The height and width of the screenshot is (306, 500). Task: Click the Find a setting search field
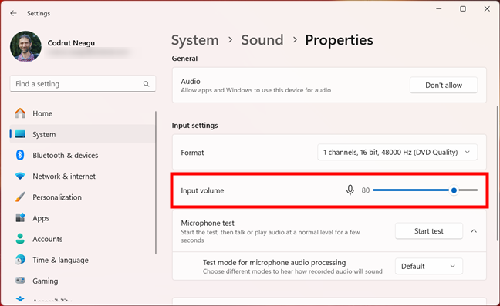pos(83,84)
